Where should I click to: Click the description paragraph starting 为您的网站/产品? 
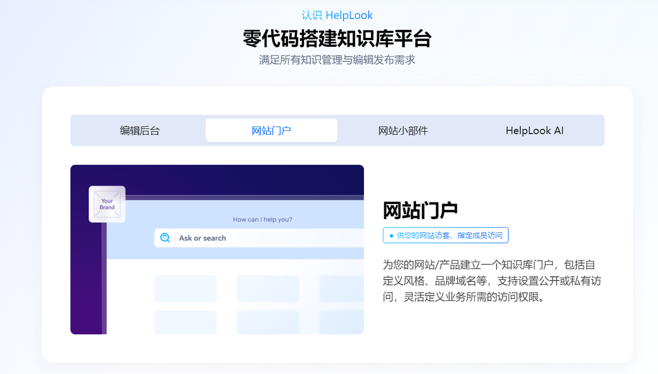coord(492,281)
